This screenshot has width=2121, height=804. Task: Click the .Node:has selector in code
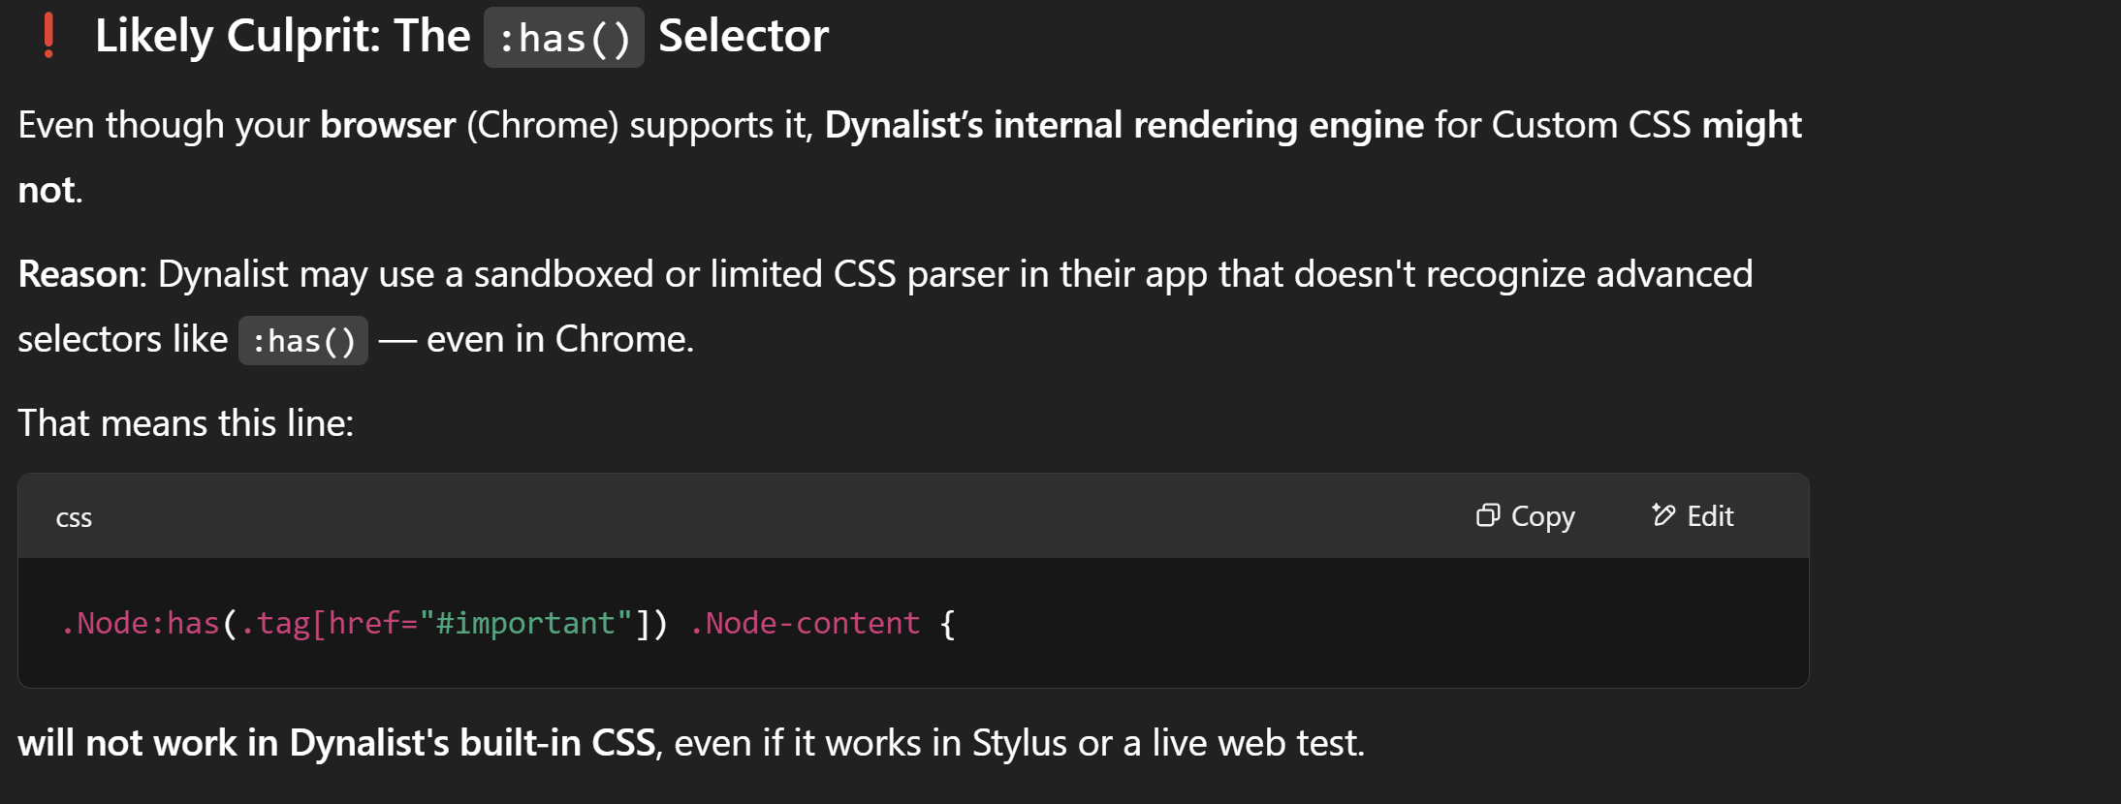click(140, 623)
